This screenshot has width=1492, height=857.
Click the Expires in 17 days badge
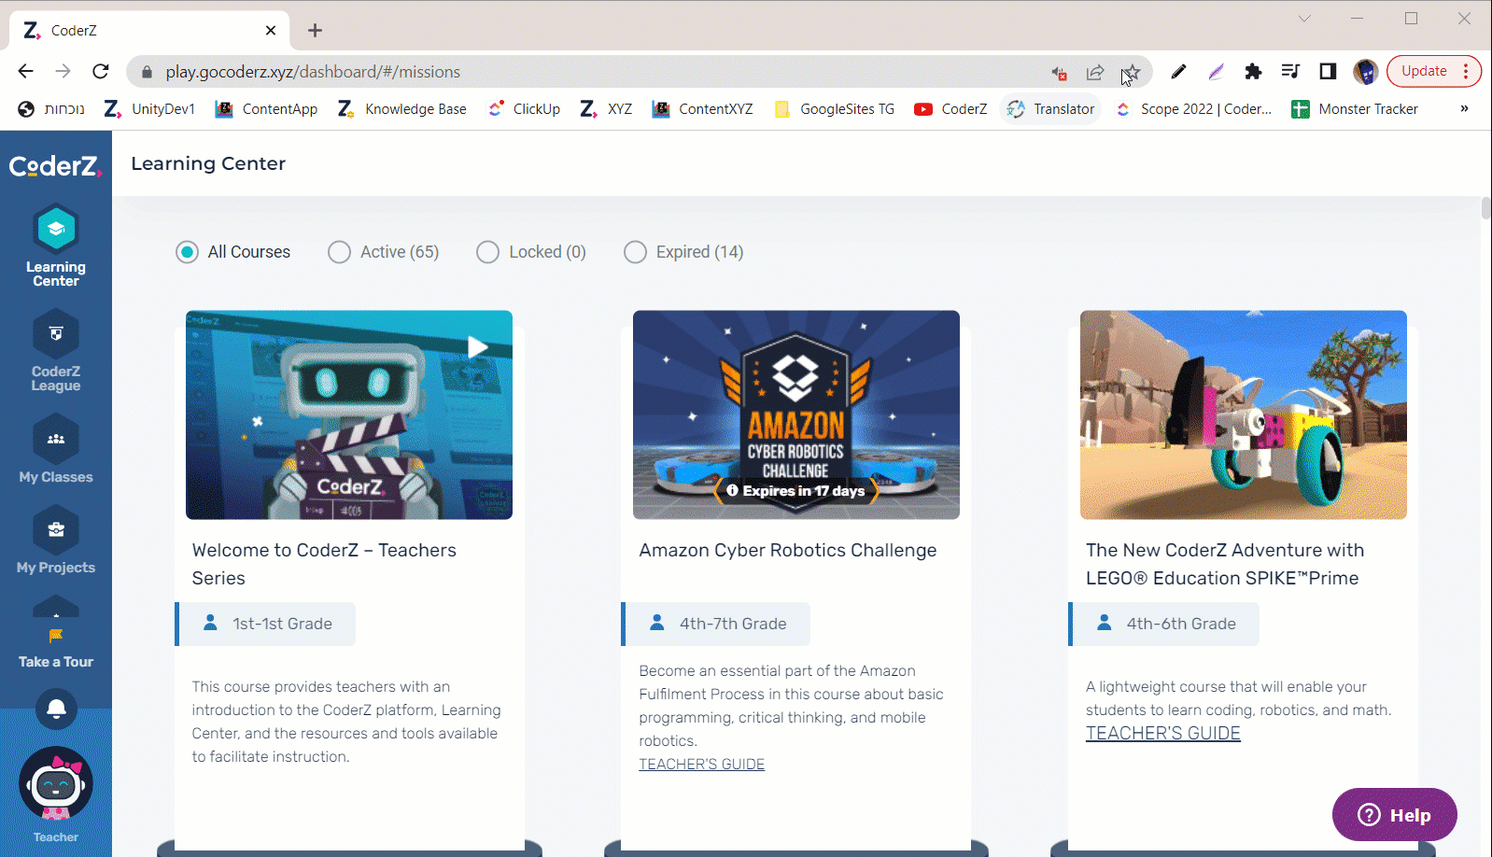(x=796, y=491)
